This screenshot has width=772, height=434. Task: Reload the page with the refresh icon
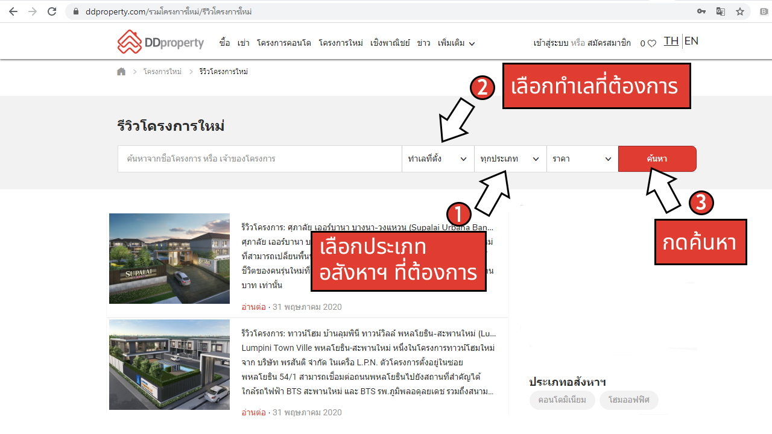[52, 11]
